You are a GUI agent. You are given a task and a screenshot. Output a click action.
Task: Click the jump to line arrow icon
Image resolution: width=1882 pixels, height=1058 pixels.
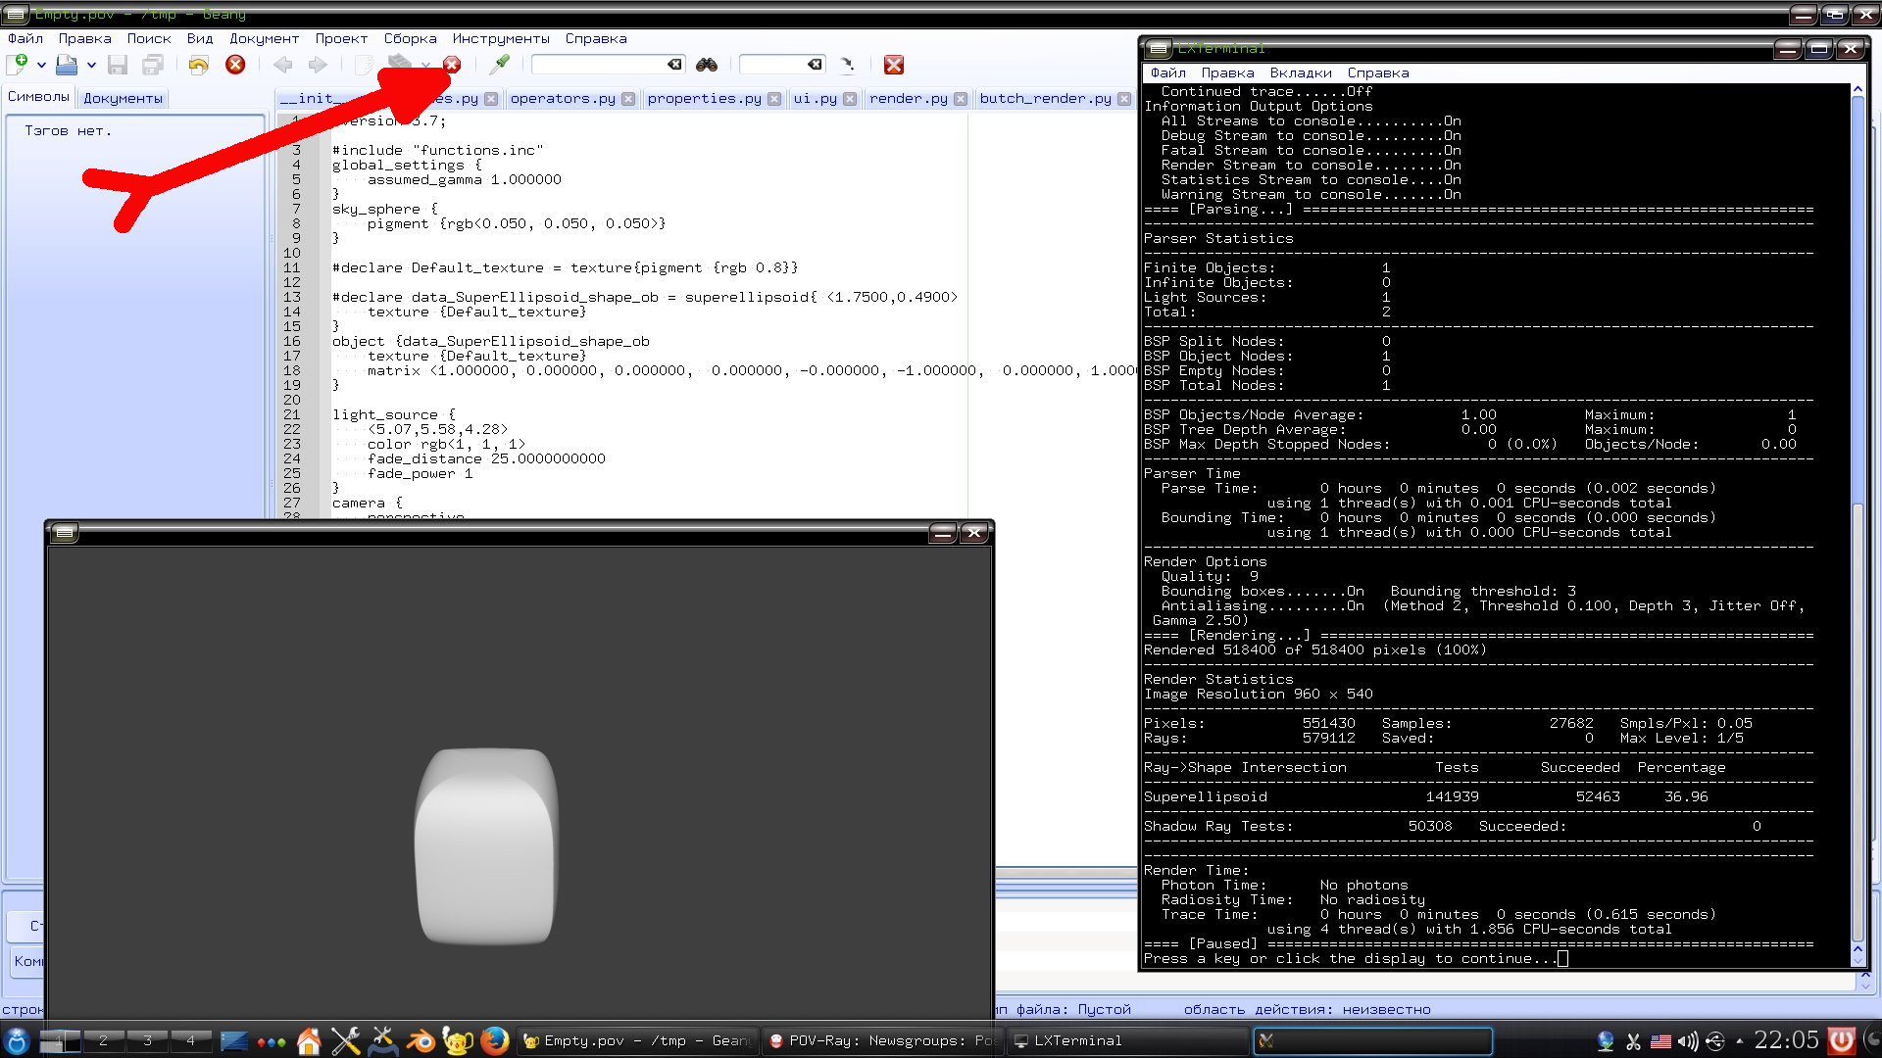pyautogui.click(x=848, y=65)
